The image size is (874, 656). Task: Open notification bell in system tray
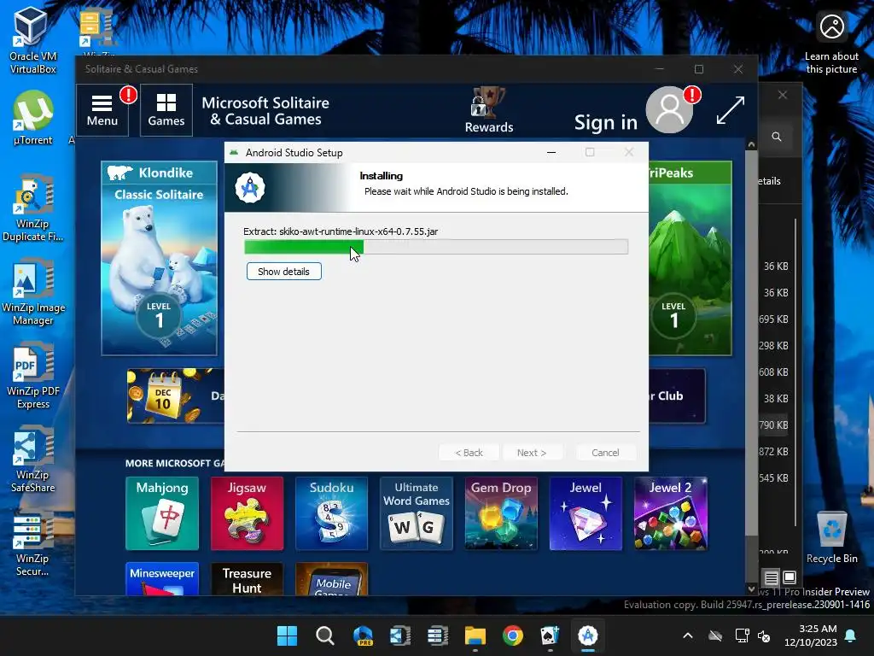click(x=851, y=635)
